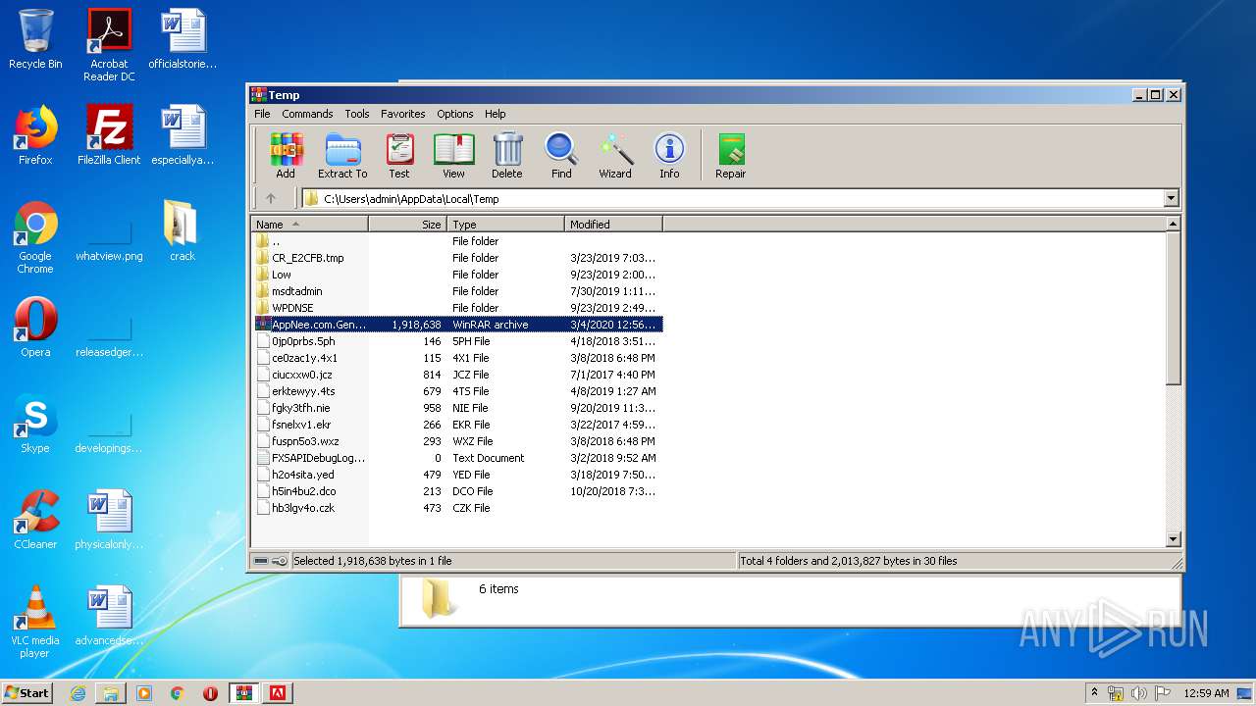The height and width of the screenshot is (706, 1256).
Task: Select file erktewyy.4ts
Action: click(457, 391)
